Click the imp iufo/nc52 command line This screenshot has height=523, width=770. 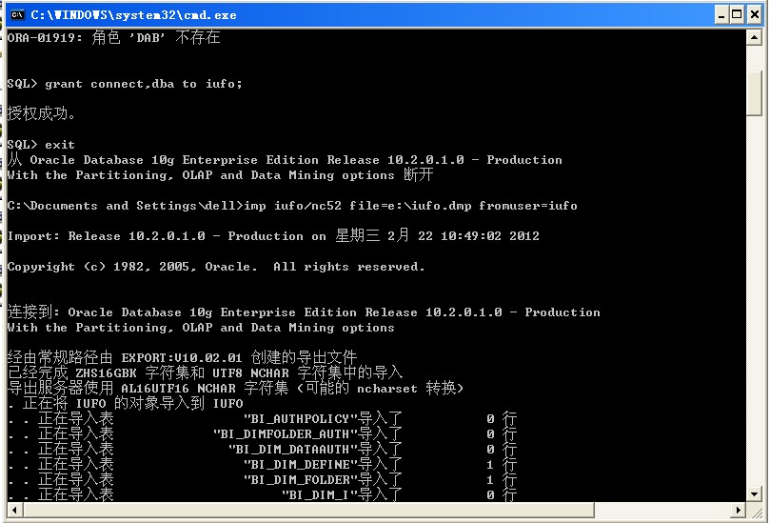292,206
